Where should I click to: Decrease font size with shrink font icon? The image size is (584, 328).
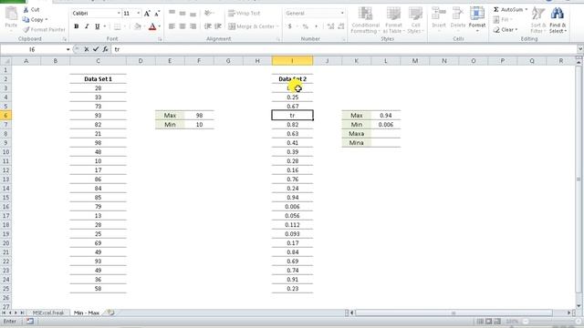pyautogui.click(x=157, y=14)
